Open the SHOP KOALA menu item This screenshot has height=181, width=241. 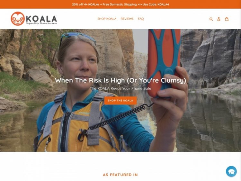[107, 19]
